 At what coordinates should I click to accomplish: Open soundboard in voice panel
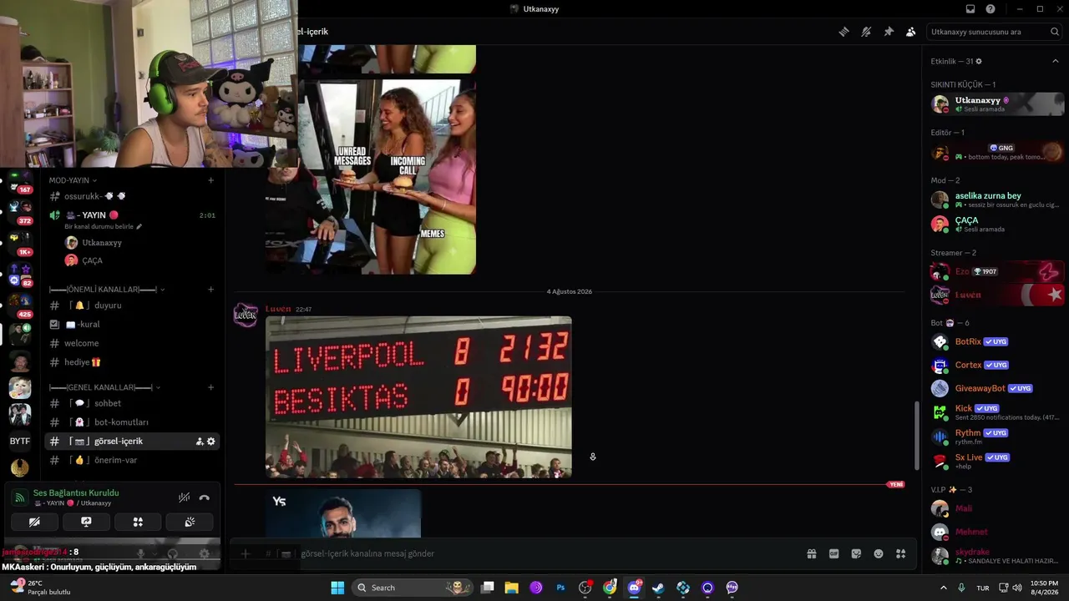tap(190, 522)
